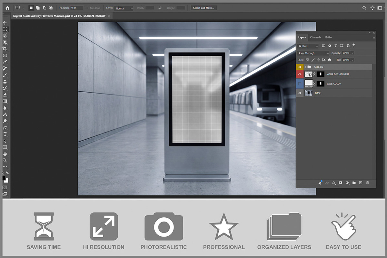The width and height of the screenshot is (387, 258).
Task: Enable Intersect with selection mode
Action: click(51, 8)
